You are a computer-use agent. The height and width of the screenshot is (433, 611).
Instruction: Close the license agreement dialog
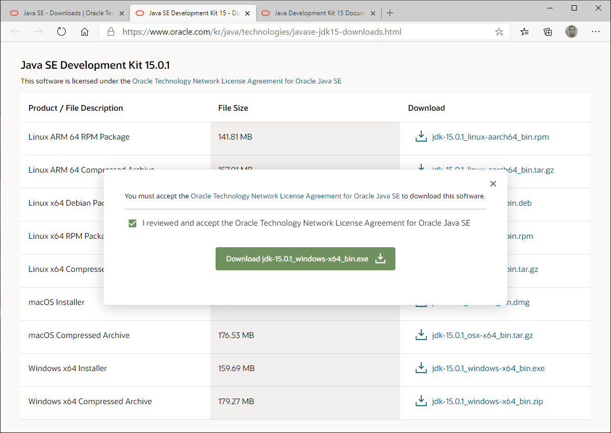[x=493, y=184]
